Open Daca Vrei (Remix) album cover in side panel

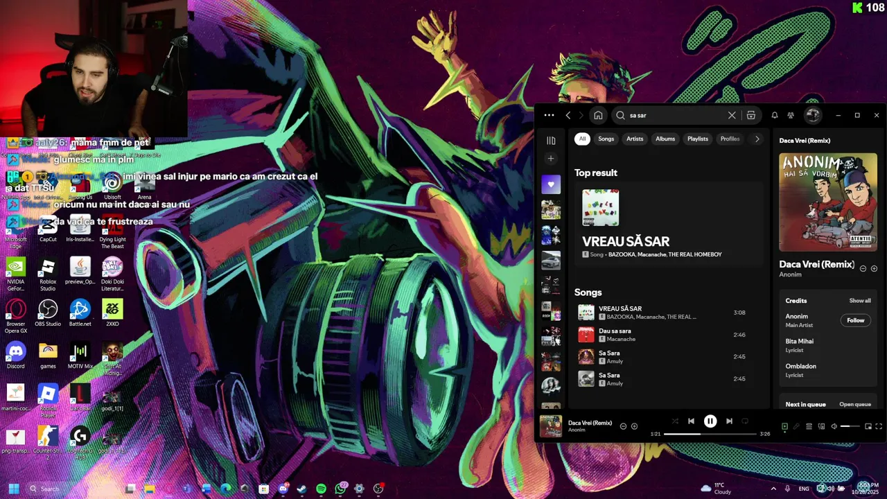click(x=828, y=202)
